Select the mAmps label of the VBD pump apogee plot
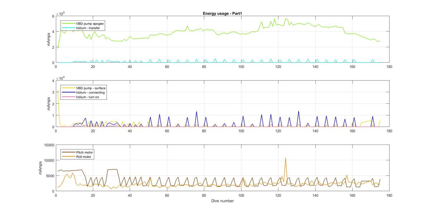The height and width of the screenshot is (215, 430). (49, 39)
